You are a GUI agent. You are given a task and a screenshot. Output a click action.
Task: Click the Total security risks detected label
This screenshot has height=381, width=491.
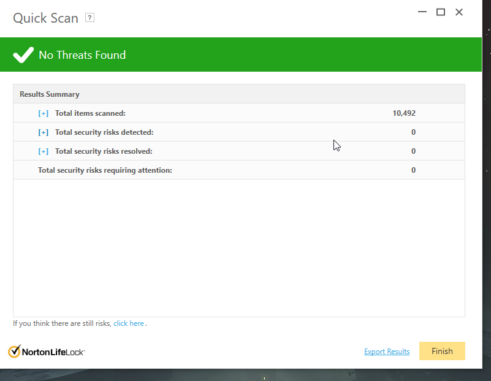pyautogui.click(x=104, y=132)
